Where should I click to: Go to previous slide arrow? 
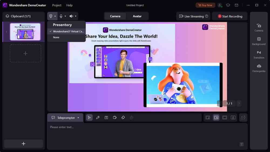click(220, 103)
